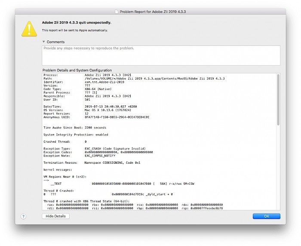Image resolution: width=301 pixels, height=246 pixels.
Task: Click the 'Path:' line with app location
Action: pos(134,78)
